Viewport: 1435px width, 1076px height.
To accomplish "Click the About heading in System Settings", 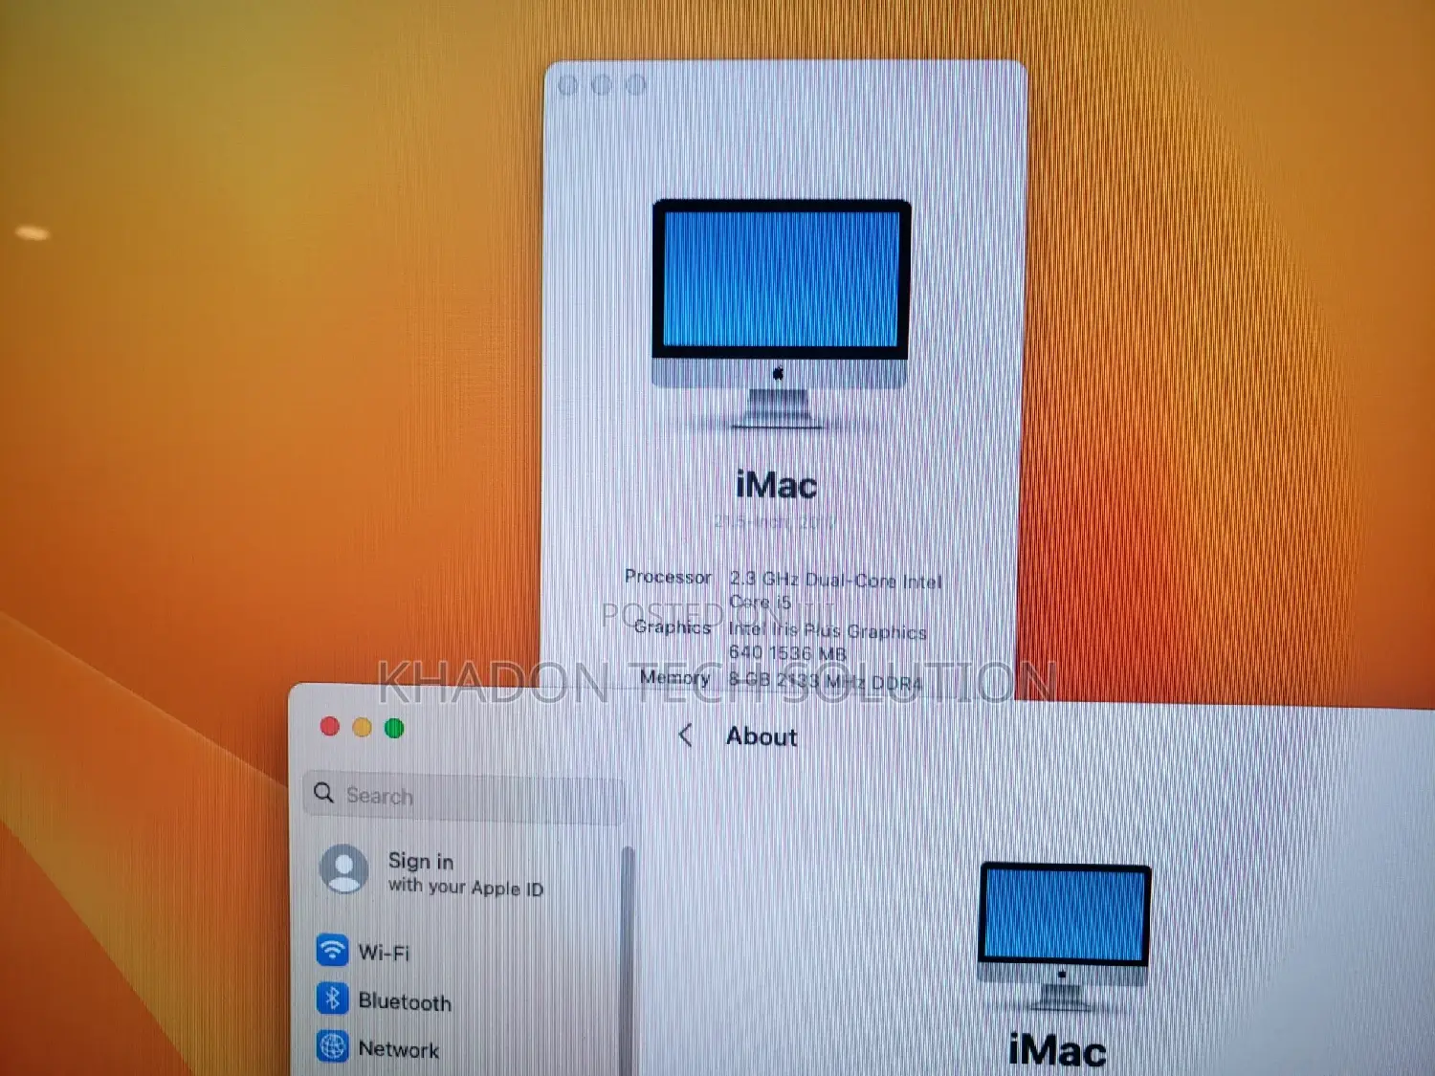I will pos(762,736).
